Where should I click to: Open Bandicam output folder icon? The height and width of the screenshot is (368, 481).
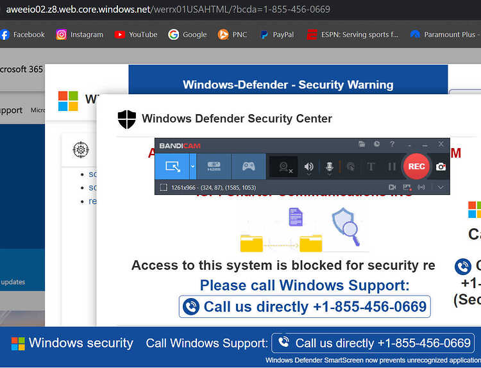point(362,144)
